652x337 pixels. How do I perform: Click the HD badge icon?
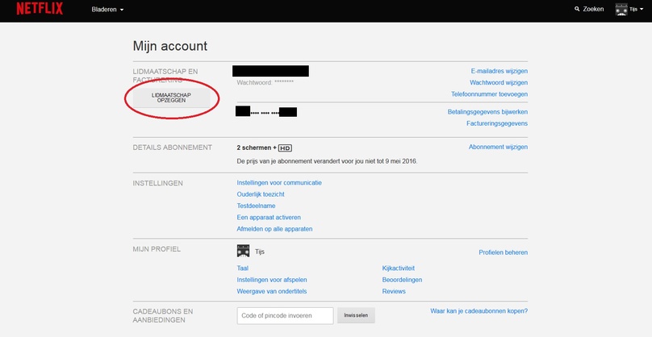point(285,148)
